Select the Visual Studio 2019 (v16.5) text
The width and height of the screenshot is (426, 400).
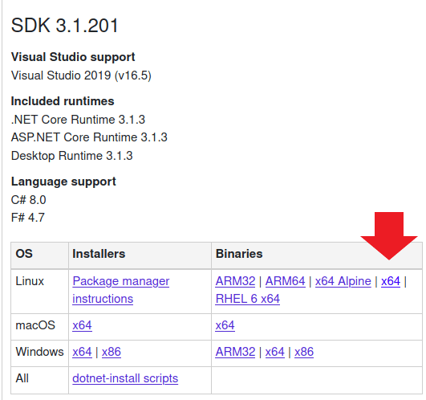pyautogui.click(x=81, y=76)
